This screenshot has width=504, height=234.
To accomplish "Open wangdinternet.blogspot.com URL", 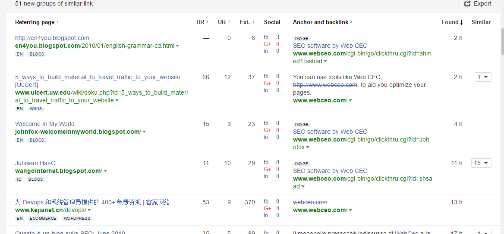I will pos(59,171).
